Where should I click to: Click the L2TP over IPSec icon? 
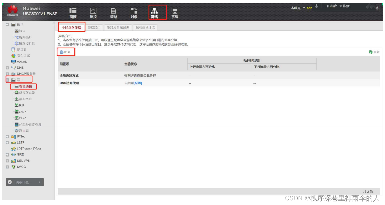point(14,149)
